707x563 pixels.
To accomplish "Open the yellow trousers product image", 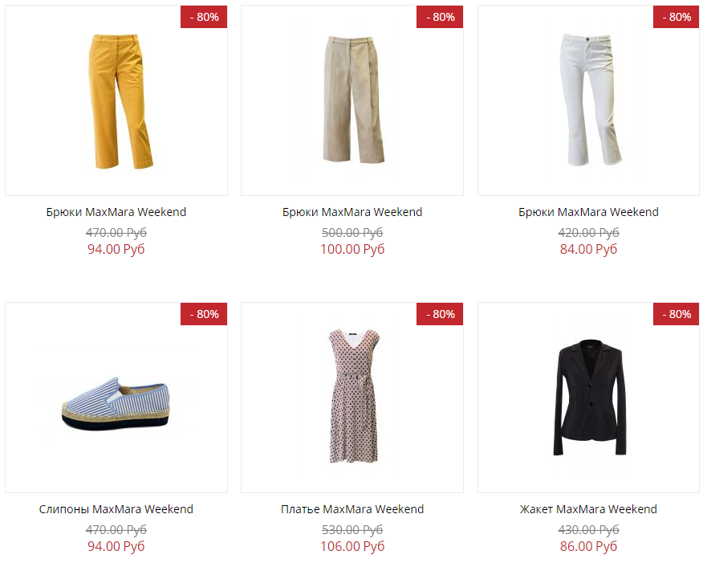I will click(x=116, y=101).
